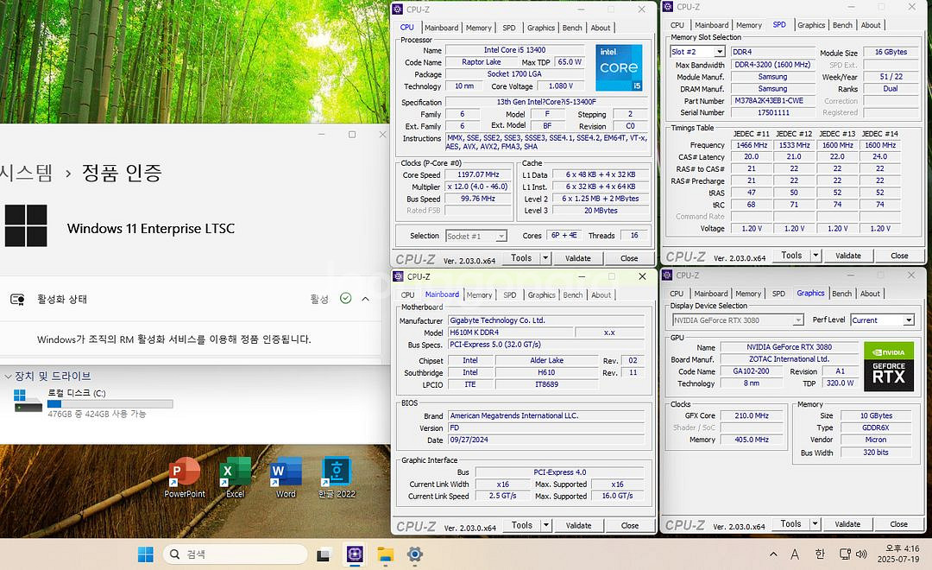
Task: Click the Intel Core i5 logo
Action: (x=619, y=67)
